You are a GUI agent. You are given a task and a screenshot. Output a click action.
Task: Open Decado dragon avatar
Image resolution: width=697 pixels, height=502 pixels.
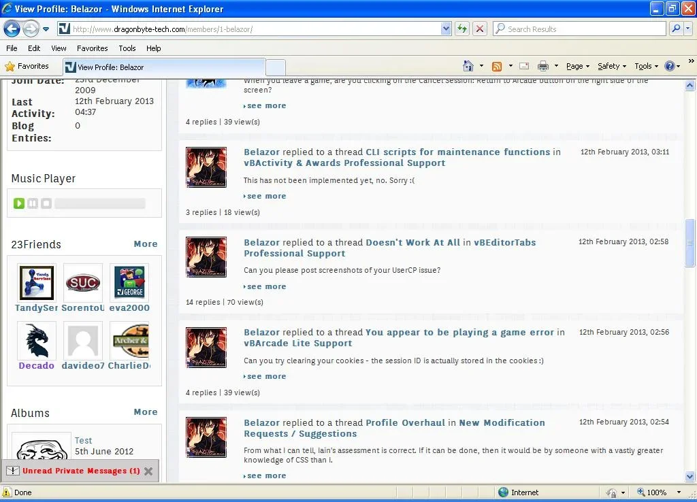pyautogui.click(x=37, y=340)
